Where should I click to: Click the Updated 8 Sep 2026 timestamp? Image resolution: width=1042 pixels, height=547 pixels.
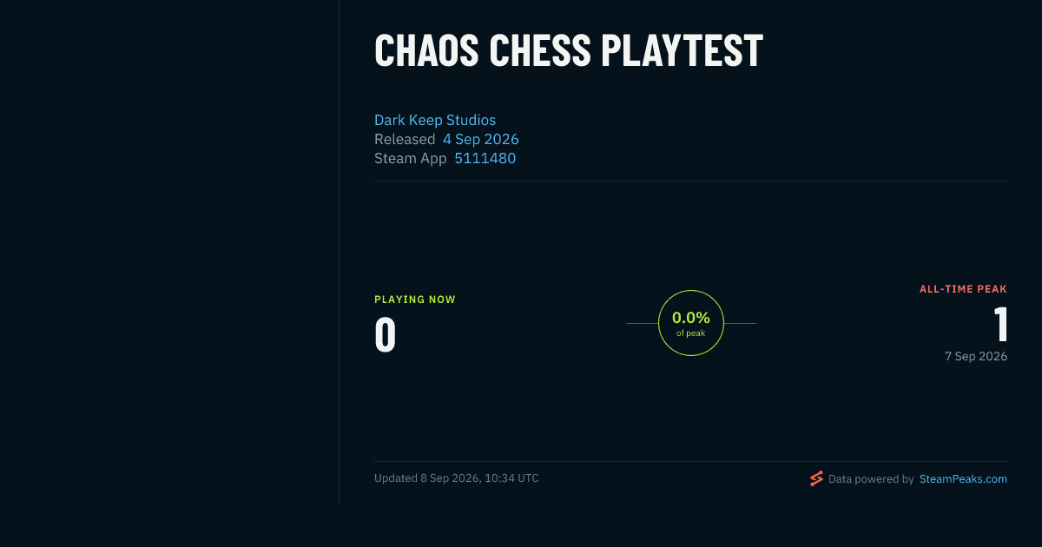coord(457,478)
